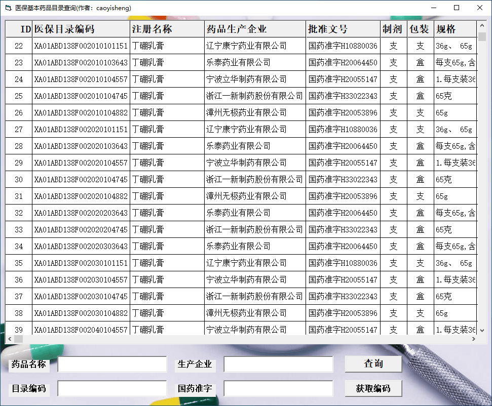492x406 pixels.
Task: Click the pill application icon in title bar
Action: tap(8, 8)
